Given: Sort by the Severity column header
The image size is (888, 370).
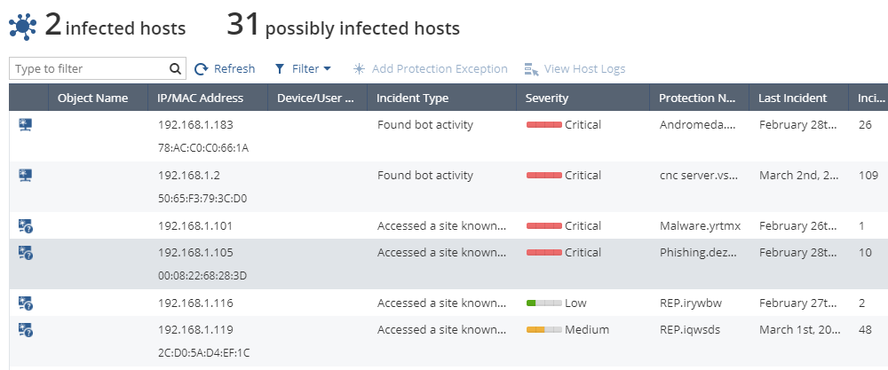Looking at the screenshot, I should point(546,98).
